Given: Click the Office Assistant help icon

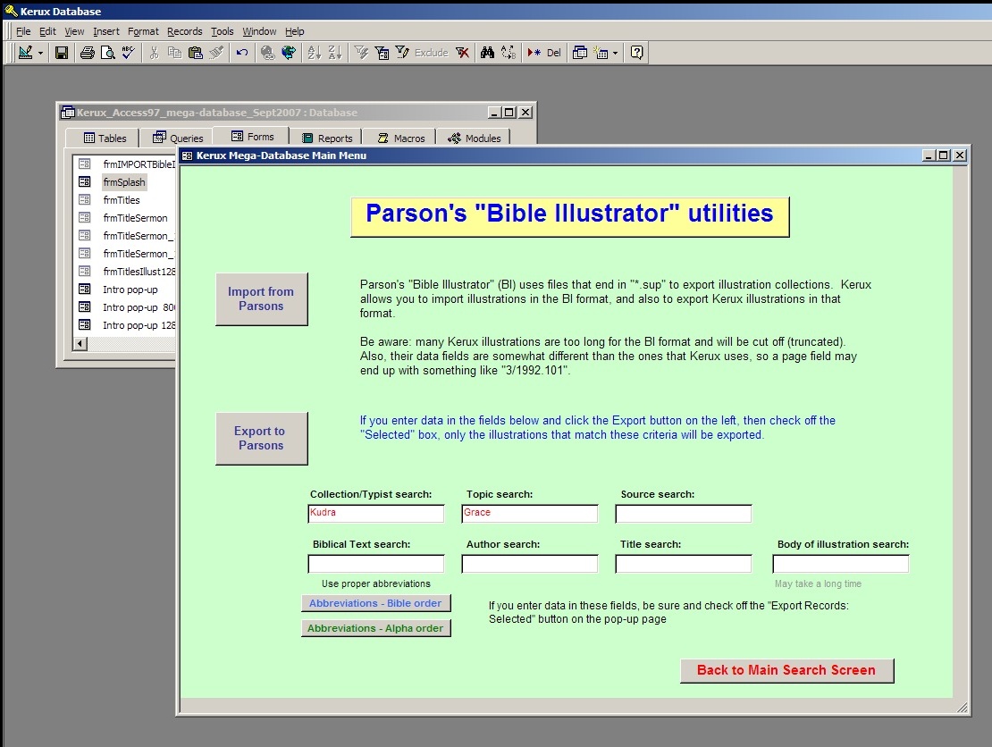Looking at the screenshot, I should [637, 53].
